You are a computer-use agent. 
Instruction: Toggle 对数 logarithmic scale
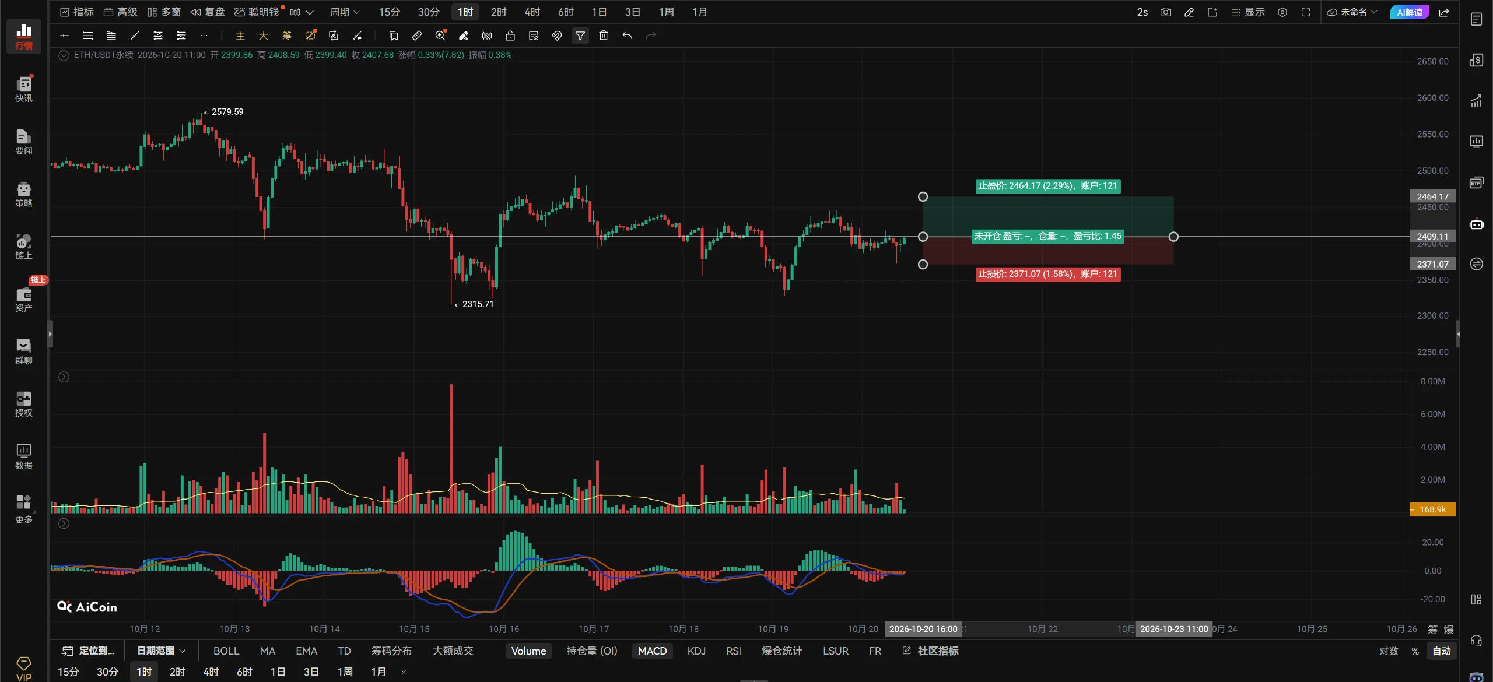pyautogui.click(x=1389, y=651)
